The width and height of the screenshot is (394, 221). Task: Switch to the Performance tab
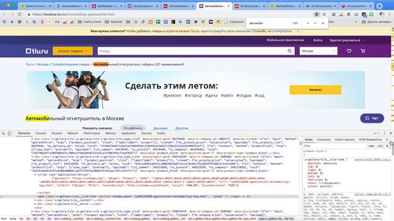click(x=92, y=133)
